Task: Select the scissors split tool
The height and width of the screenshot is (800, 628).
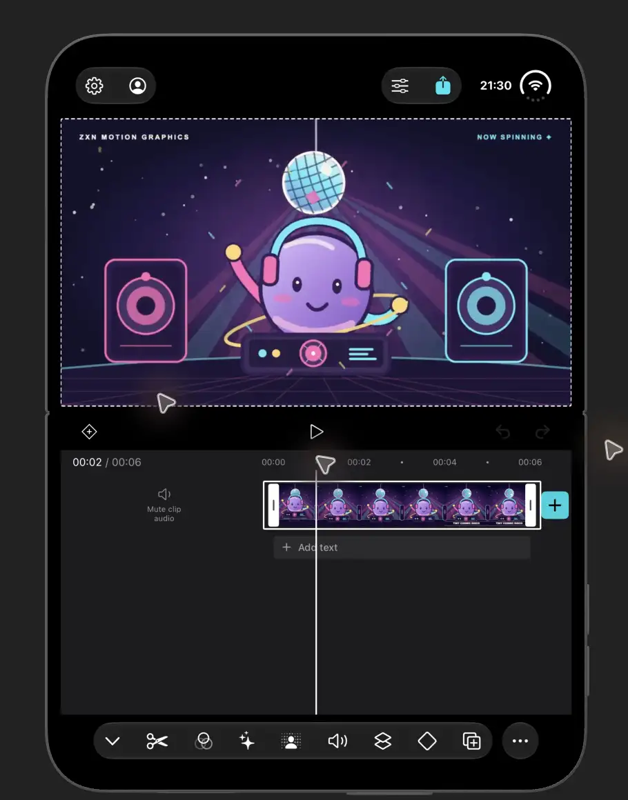Action: tap(157, 741)
